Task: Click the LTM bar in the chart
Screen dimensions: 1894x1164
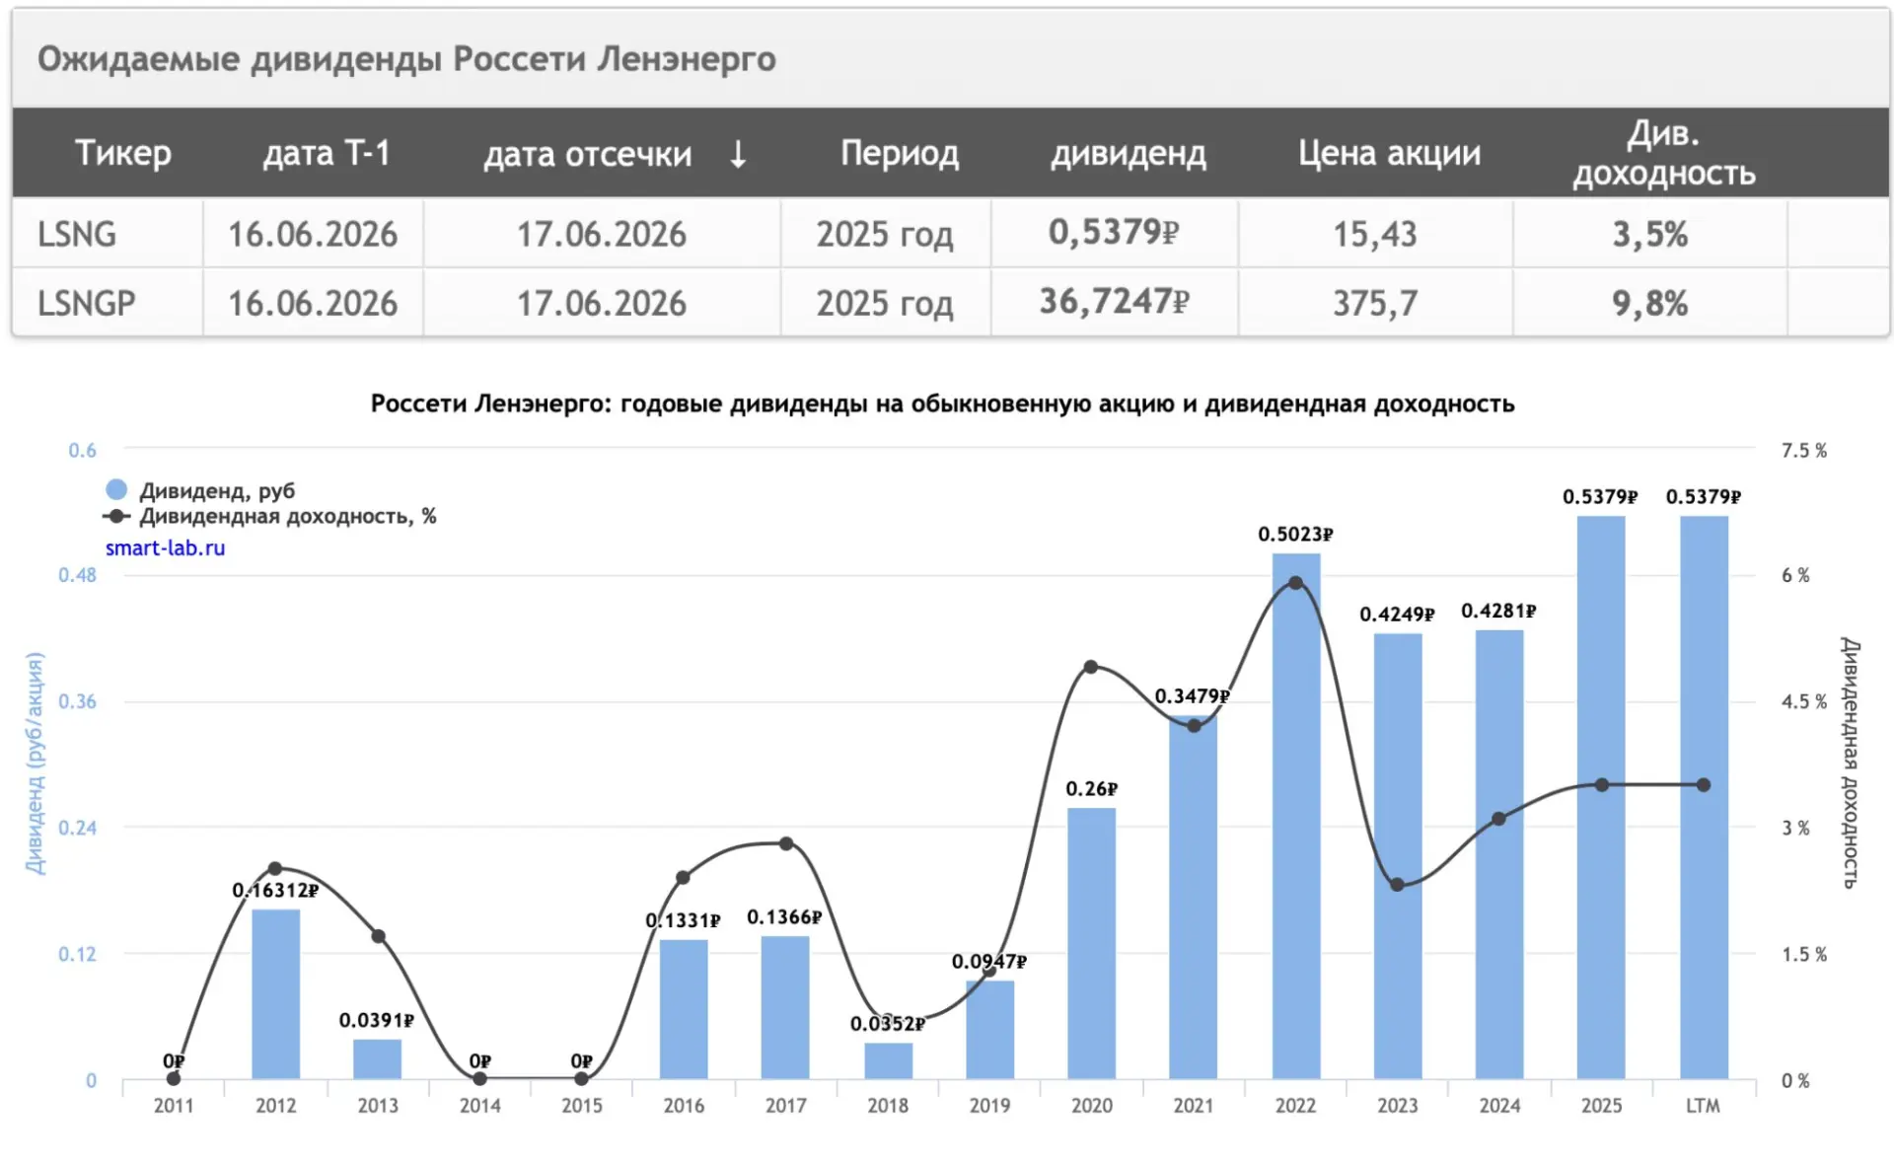Action: click(1705, 798)
